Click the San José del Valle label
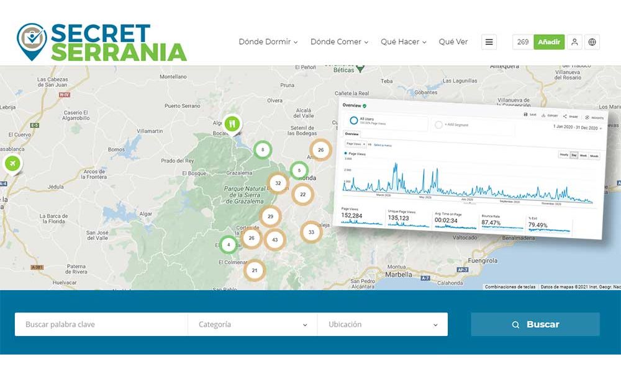This screenshot has width=621, height=372. tap(97, 235)
